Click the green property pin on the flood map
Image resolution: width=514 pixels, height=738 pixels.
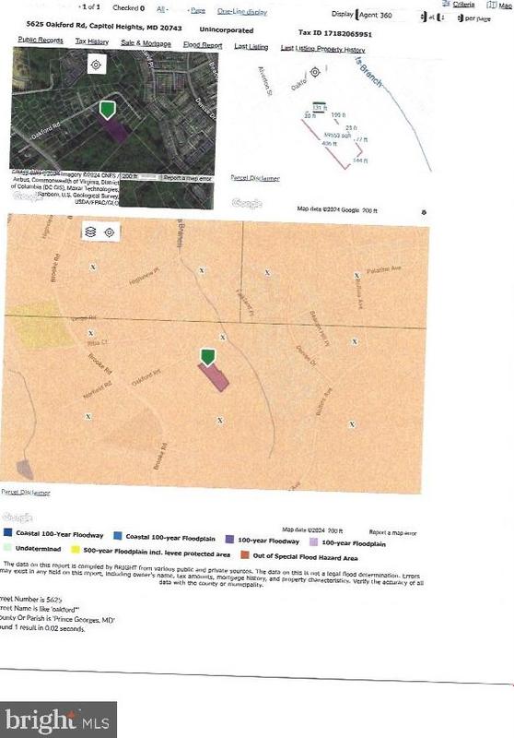coord(207,357)
